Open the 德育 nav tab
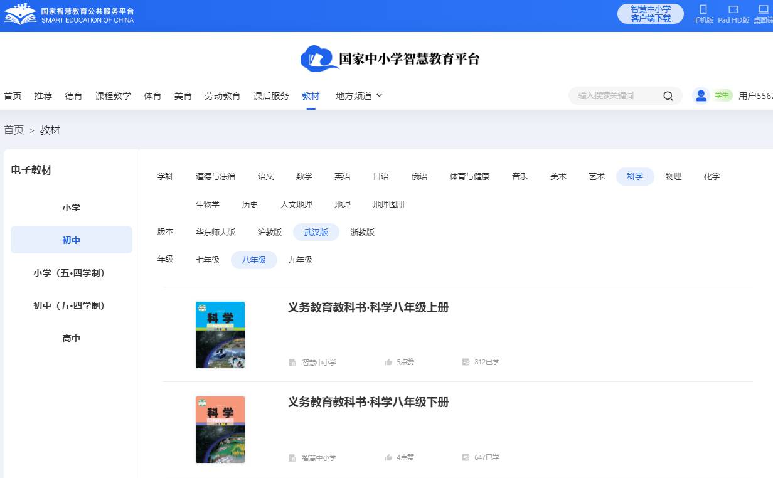 (x=73, y=96)
